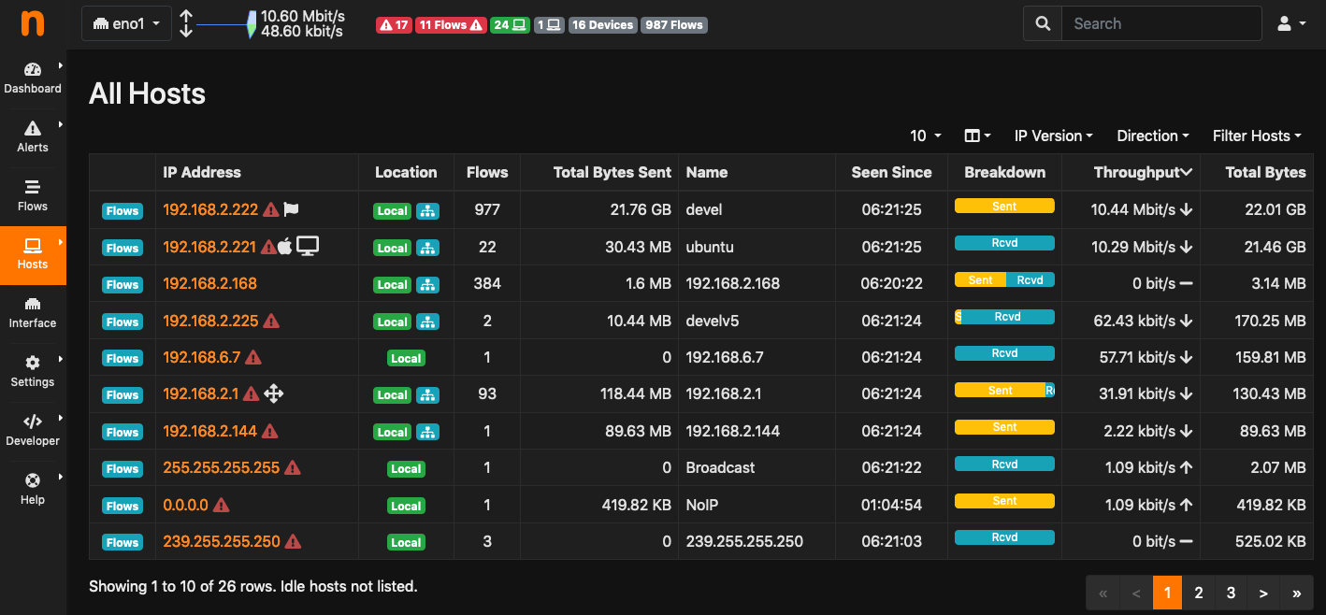Click the 987 Flows badge
The image size is (1326, 615).
(674, 25)
